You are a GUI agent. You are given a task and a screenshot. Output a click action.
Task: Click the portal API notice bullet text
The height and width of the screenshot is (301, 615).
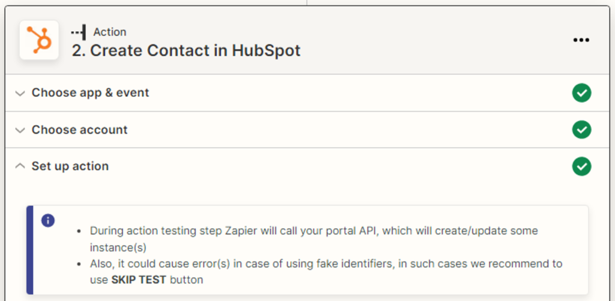pos(314,231)
